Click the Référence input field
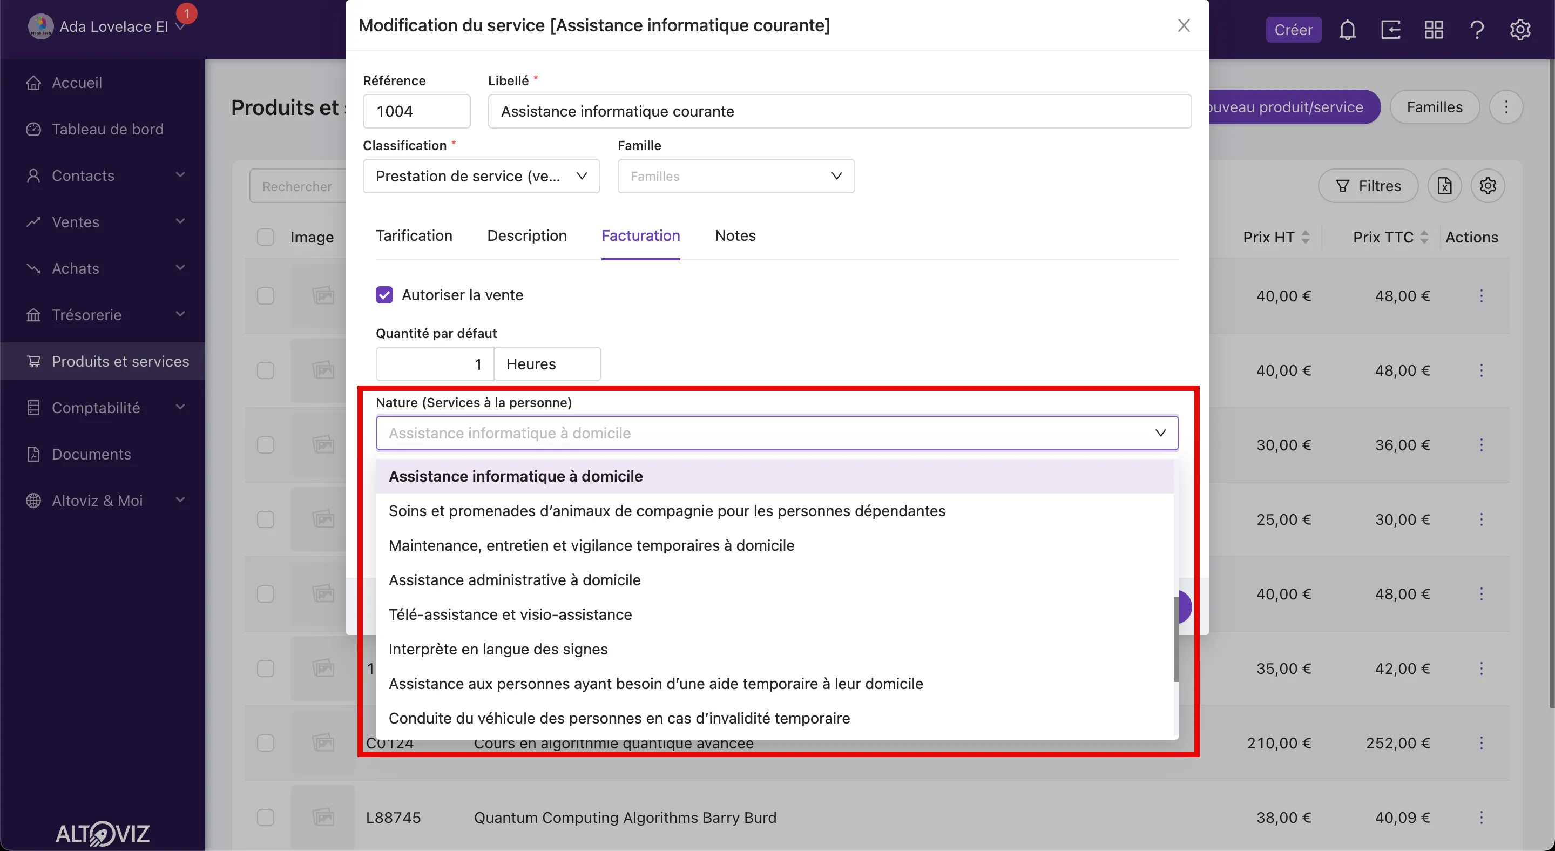 click(x=416, y=111)
